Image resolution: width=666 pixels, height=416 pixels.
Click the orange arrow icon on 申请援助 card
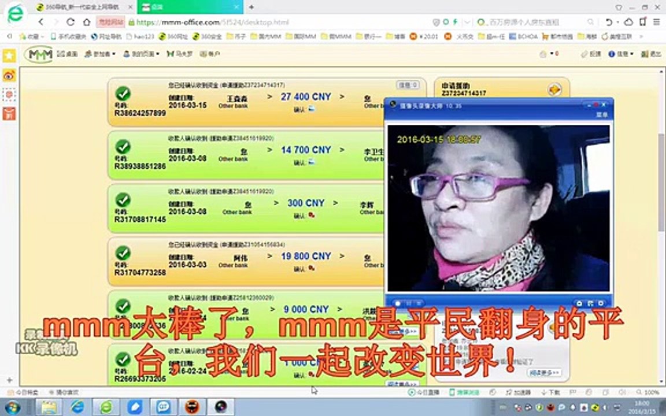(x=555, y=89)
